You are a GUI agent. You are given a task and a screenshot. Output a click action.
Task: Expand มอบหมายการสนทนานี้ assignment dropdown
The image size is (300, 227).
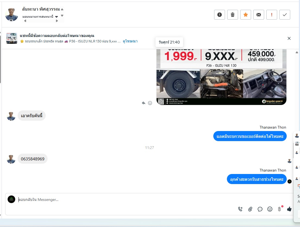[x=40, y=17]
